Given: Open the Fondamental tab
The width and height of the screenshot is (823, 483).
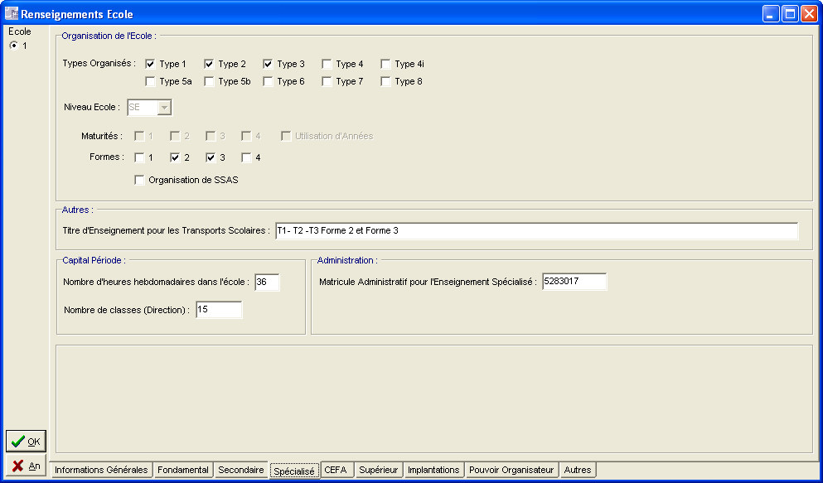Looking at the screenshot, I should click(183, 470).
